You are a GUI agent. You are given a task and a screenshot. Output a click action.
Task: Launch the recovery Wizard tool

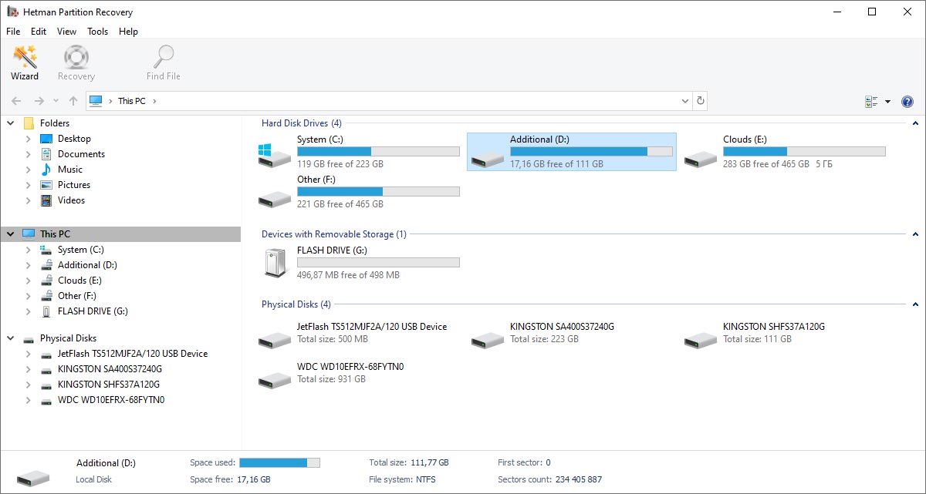24,62
